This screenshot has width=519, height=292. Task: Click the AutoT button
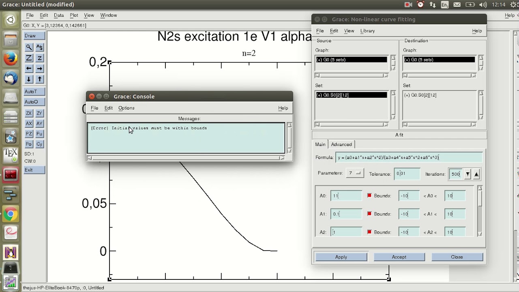tap(34, 91)
